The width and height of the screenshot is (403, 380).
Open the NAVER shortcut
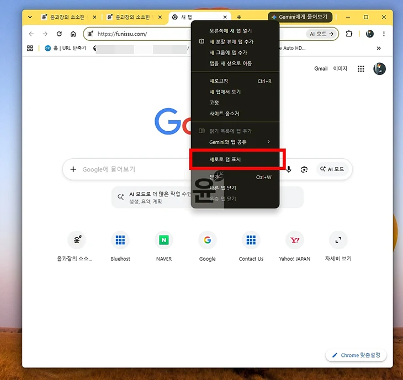[x=164, y=246]
